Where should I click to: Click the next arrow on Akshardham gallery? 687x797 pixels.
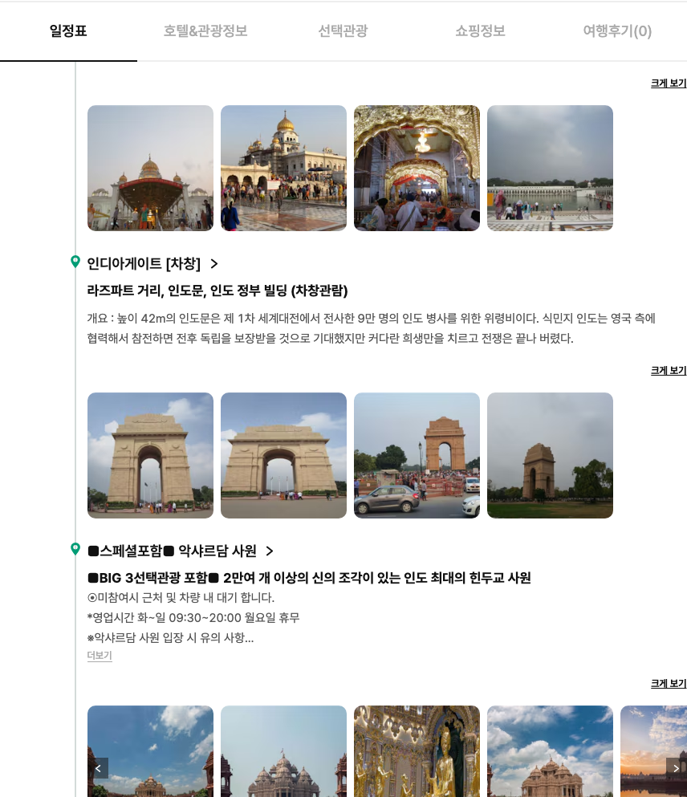pyautogui.click(x=676, y=768)
